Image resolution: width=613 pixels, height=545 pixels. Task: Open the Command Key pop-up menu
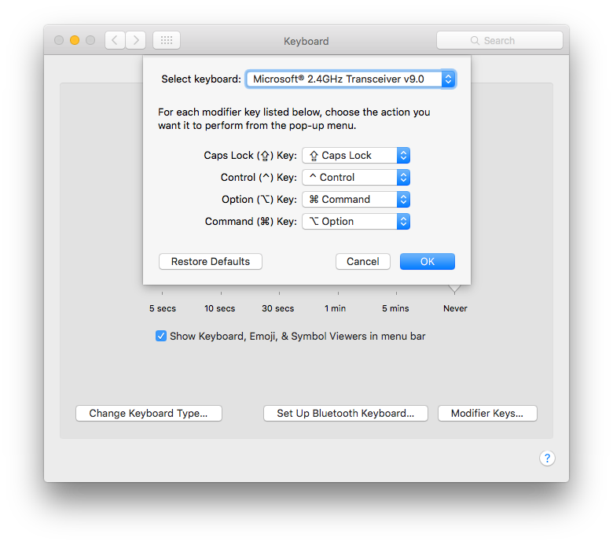tap(356, 221)
